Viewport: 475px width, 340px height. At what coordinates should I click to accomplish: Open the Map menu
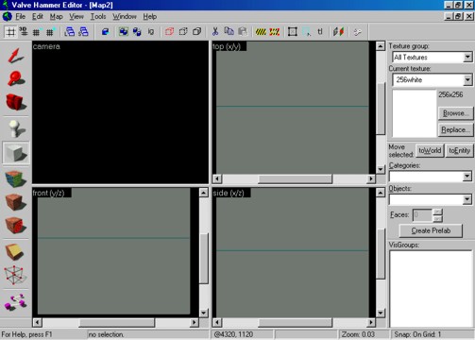[x=56, y=16]
